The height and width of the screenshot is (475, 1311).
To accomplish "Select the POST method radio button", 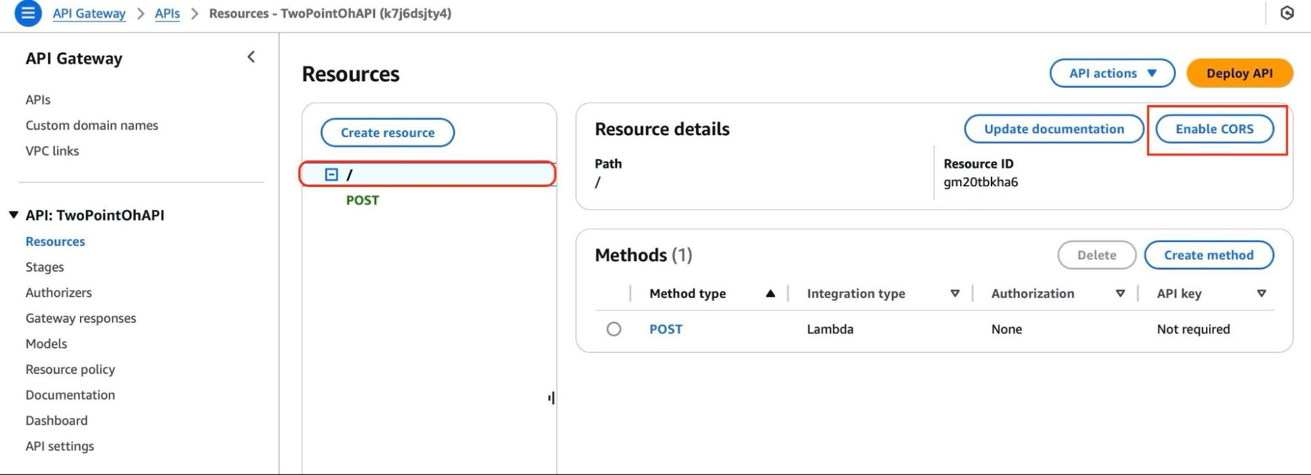I will click(x=614, y=329).
